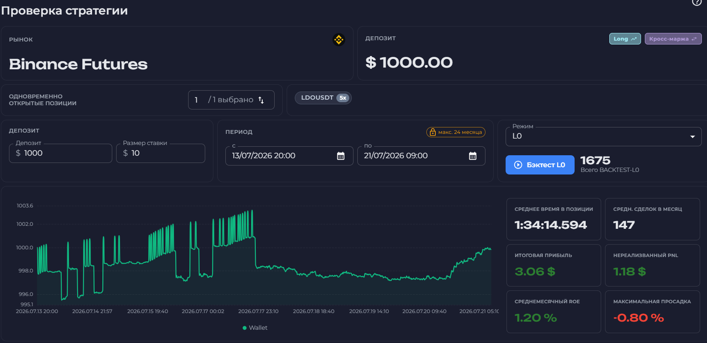
Task: Click the start date field 13/07/2026 20:00
Action: [x=289, y=156]
